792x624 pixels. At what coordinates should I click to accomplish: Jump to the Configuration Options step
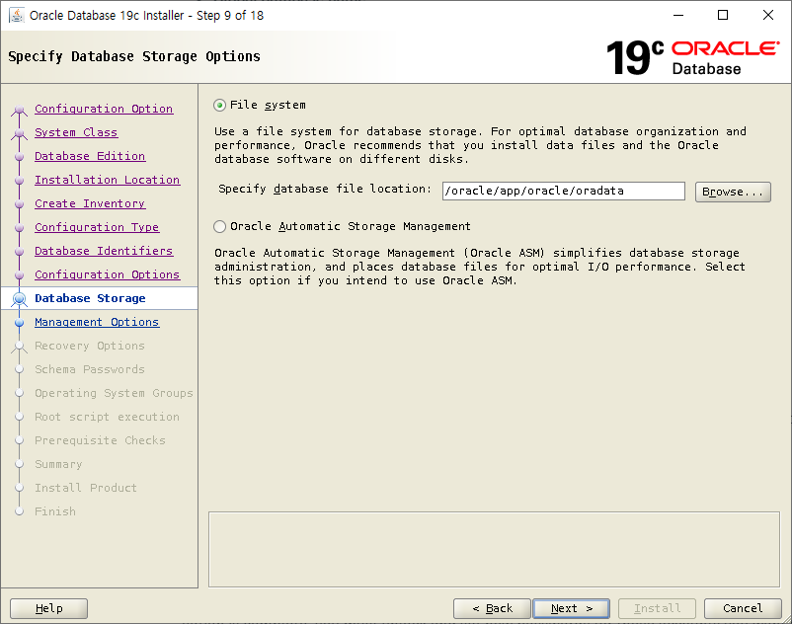pos(107,274)
